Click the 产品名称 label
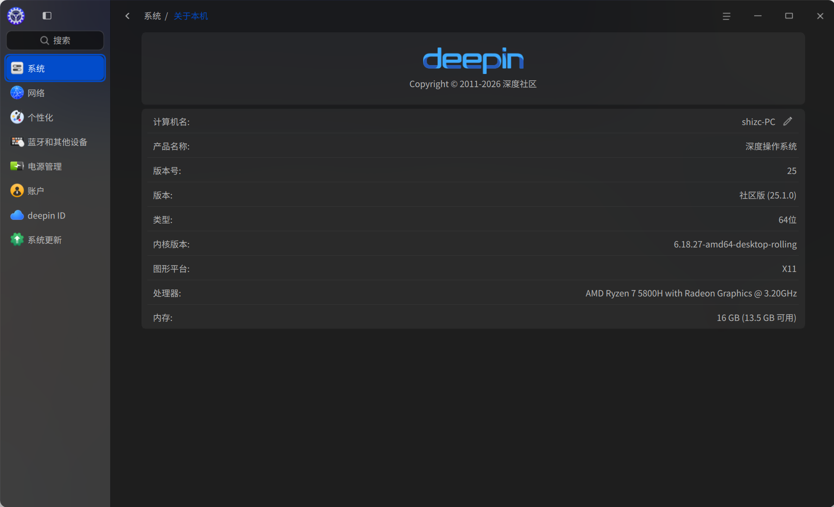This screenshot has height=507, width=834. click(171, 146)
